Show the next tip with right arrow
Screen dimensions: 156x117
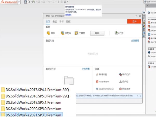(x=141, y=96)
